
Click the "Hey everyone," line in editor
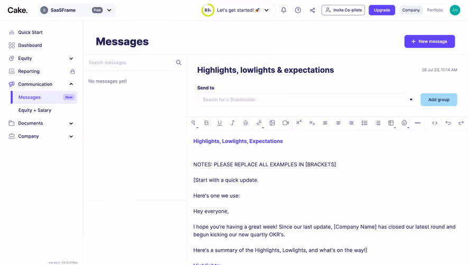[210, 211]
